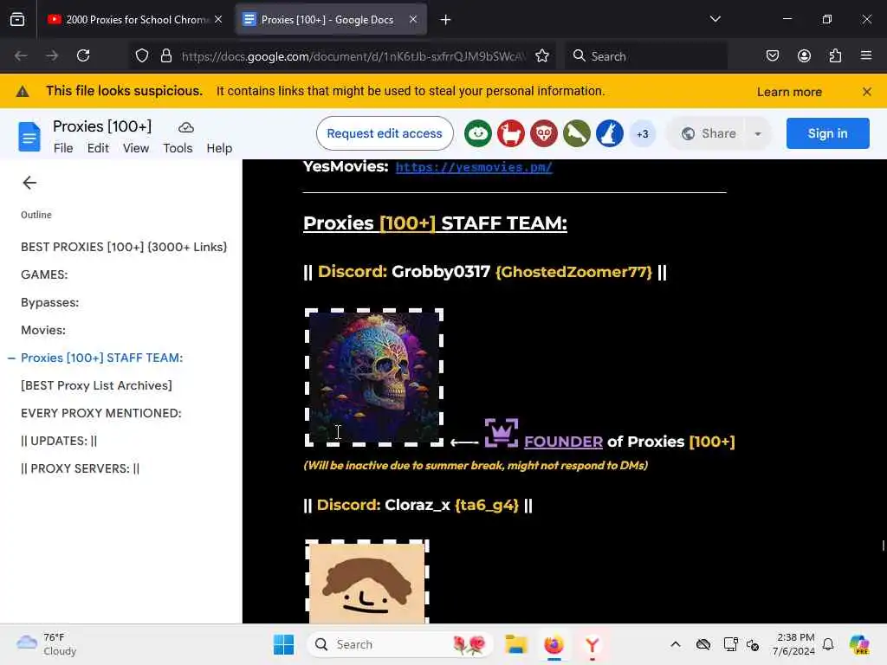Open the Edit menu
Image resolution: width=887 pixels, height=665 pixels.
98,148
